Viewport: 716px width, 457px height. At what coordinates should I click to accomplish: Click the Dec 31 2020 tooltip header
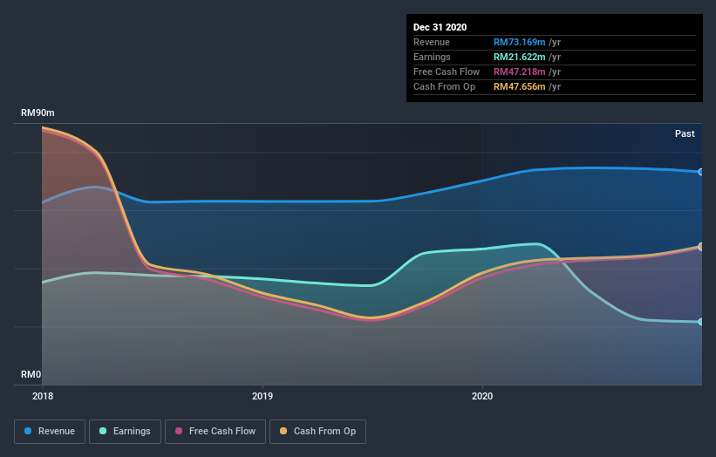(x=440, y=27)
